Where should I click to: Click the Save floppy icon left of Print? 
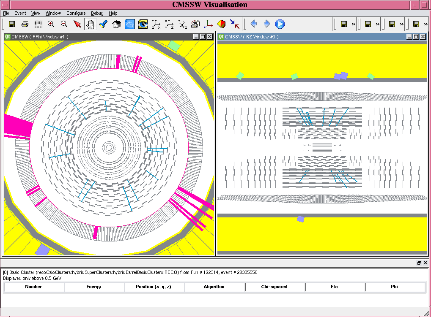tap(12, 24)
